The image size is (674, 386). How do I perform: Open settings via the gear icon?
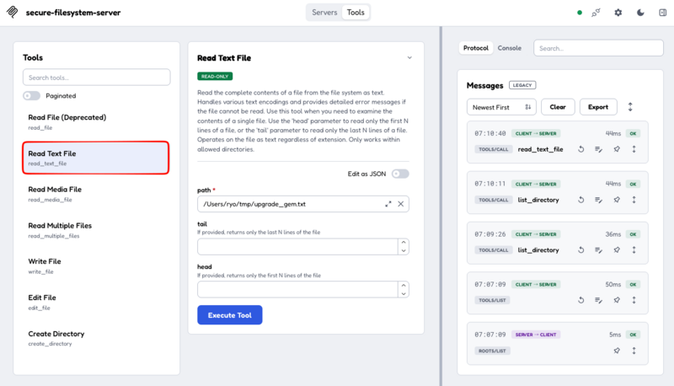618,13
